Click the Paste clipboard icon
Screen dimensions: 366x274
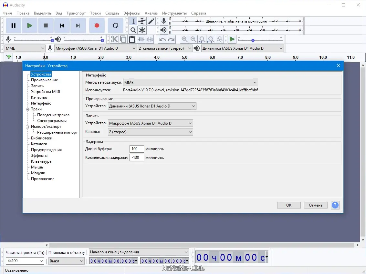[x=132, y=39]
